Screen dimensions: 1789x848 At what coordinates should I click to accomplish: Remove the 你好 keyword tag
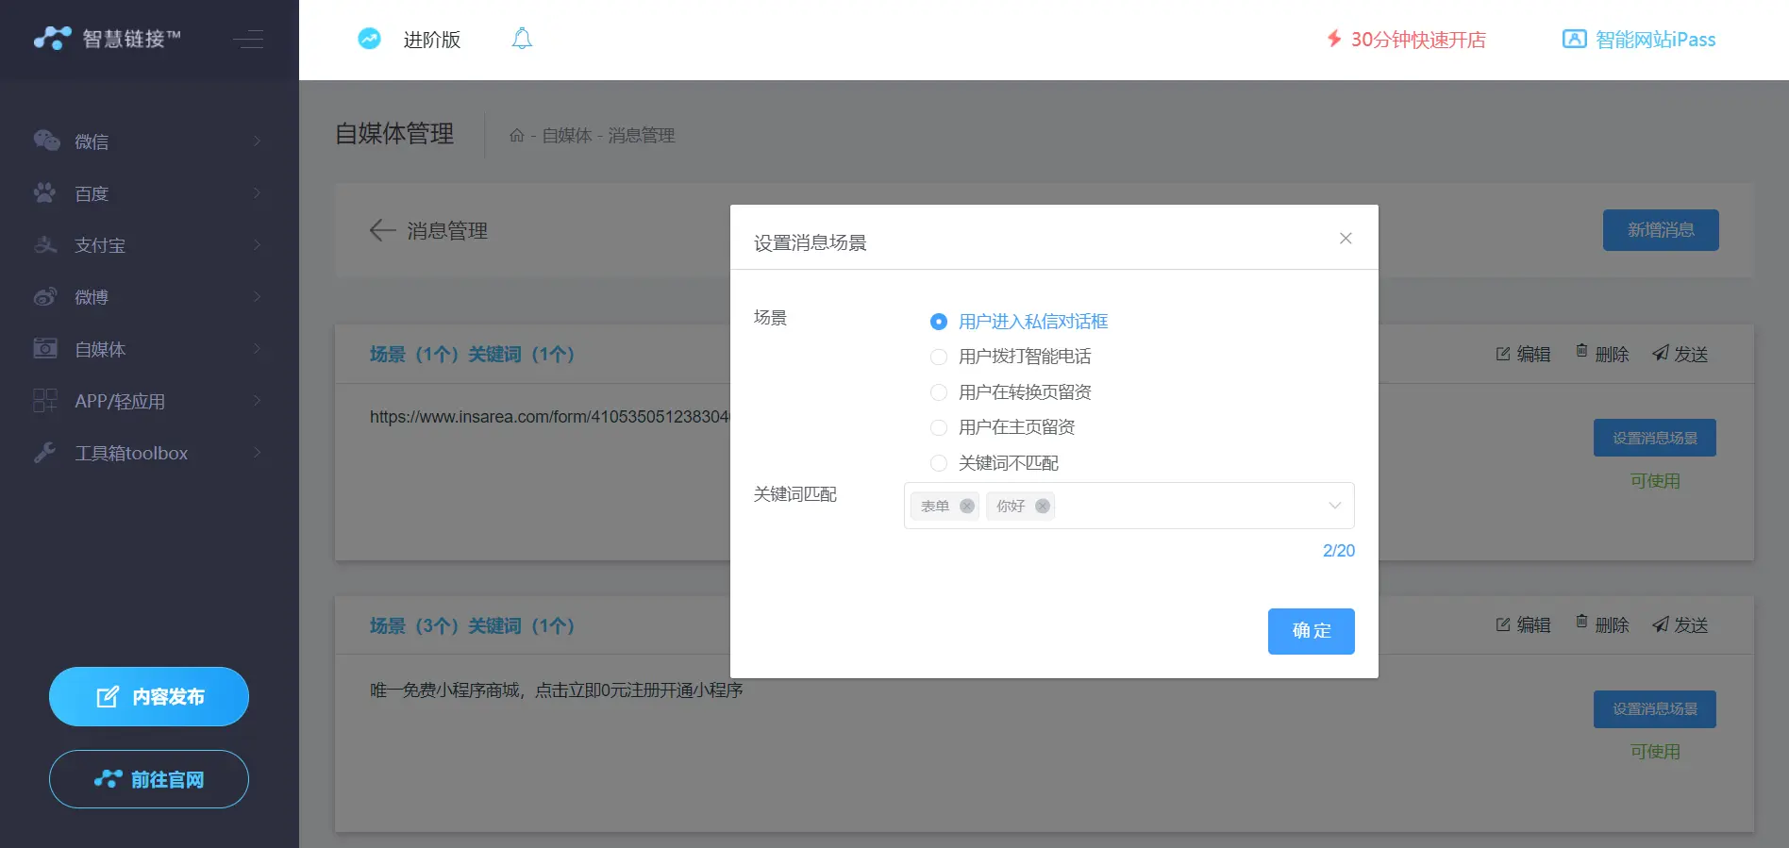1043,507
